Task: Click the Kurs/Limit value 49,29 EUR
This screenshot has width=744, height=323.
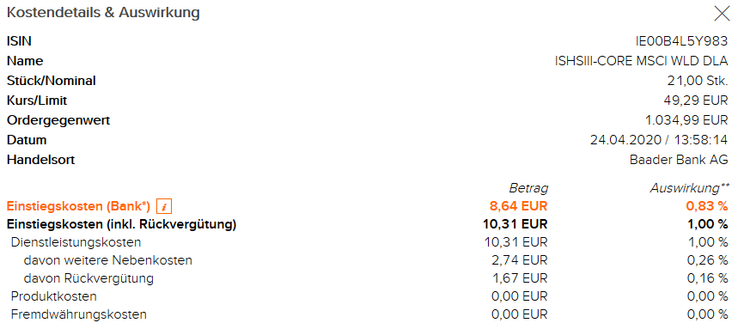Action: tap(696, 101)
